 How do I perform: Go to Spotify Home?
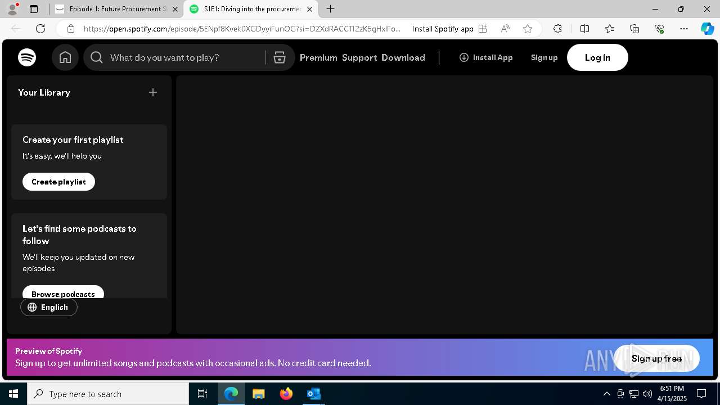[65, 57]
